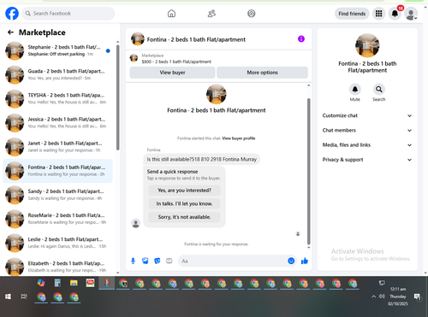Image resolution: width=428 pixels, height=317 pixels.
Task: Click Marketplace $800 listing summary
Action: tap(176, 58)
